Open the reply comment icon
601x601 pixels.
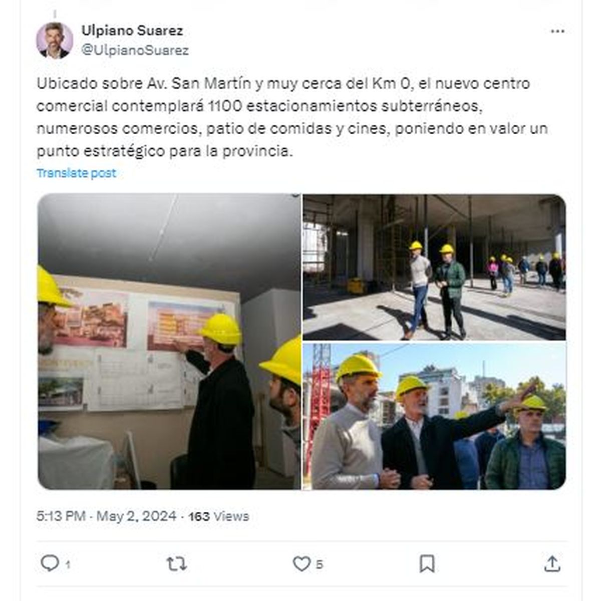tap(50, 563)
